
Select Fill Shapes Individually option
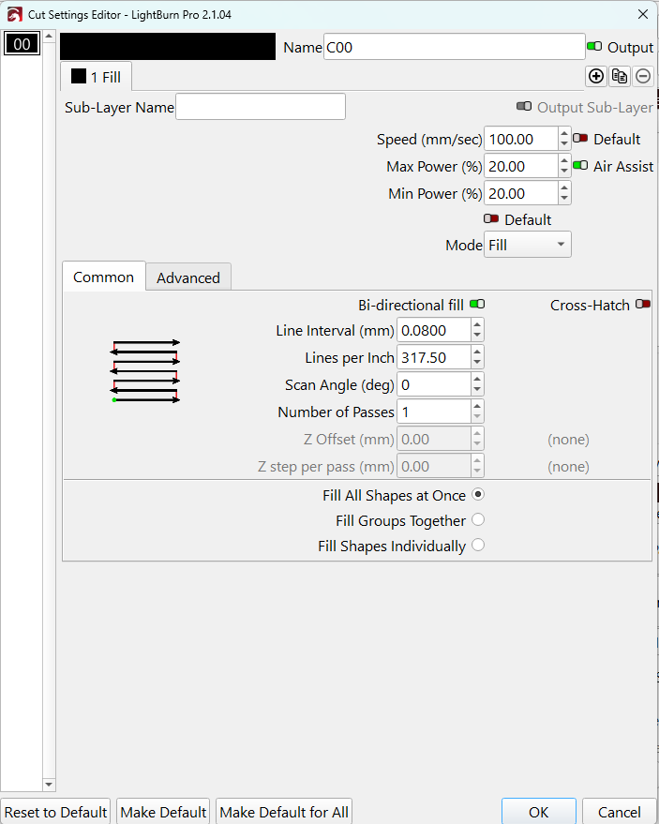pos(478,545)
